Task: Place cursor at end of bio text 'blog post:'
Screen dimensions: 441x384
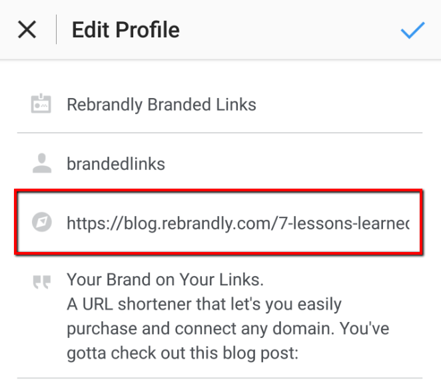Action: point(299,353)
